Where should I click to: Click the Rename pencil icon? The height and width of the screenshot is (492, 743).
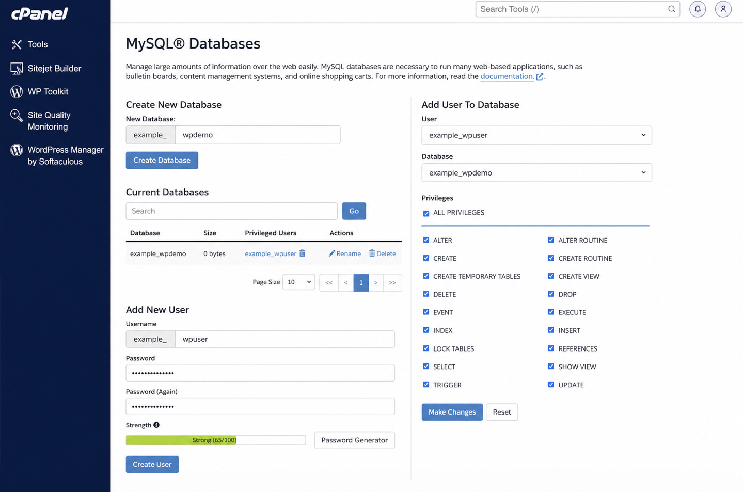point(331,253)
